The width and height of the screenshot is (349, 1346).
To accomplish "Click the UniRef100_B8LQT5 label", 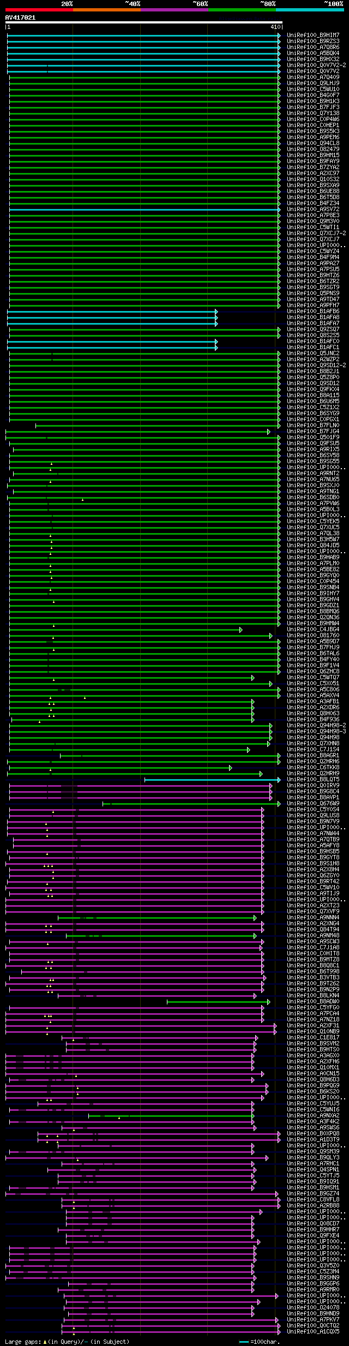I will (x=313, y=780).
